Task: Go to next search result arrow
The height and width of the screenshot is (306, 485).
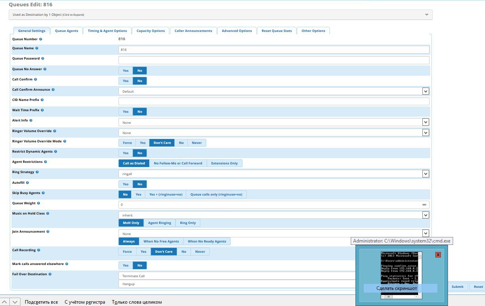Action: [x=15, y=302]
